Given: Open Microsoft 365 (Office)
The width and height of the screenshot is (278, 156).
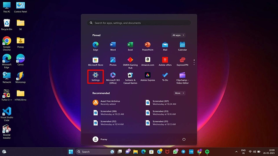Looking at the screenshot, I should [x=113, y=78].
